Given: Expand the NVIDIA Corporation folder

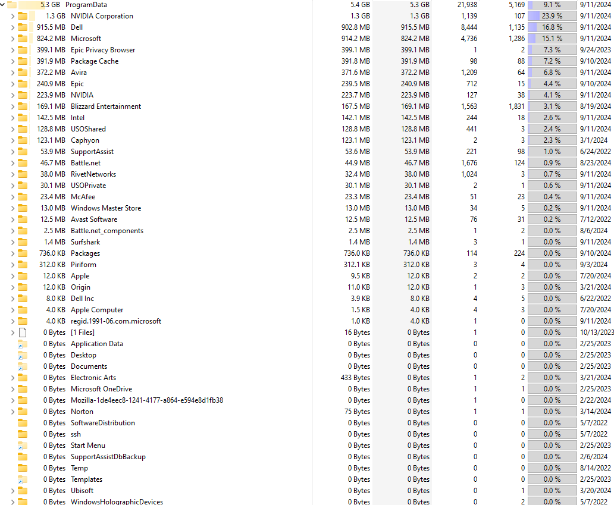Looking at the screenshot, I should pos(12,16).
